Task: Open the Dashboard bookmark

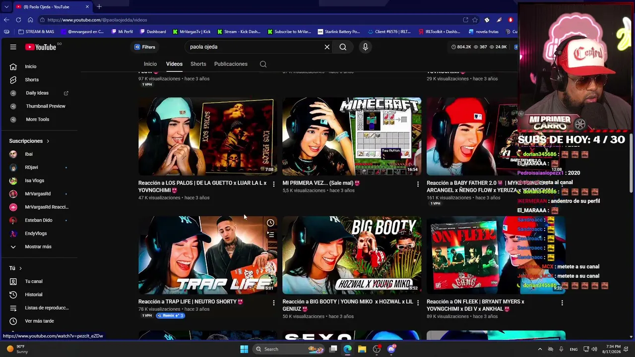Action: (x=153, y=32)
